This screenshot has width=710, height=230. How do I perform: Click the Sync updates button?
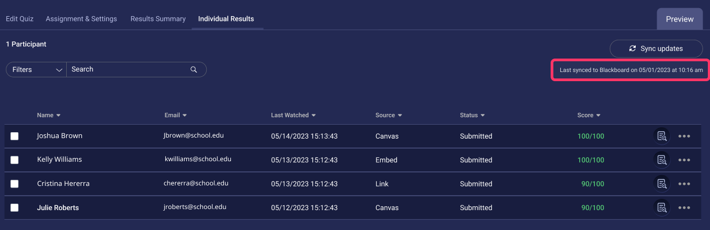[x=656, y=48]
